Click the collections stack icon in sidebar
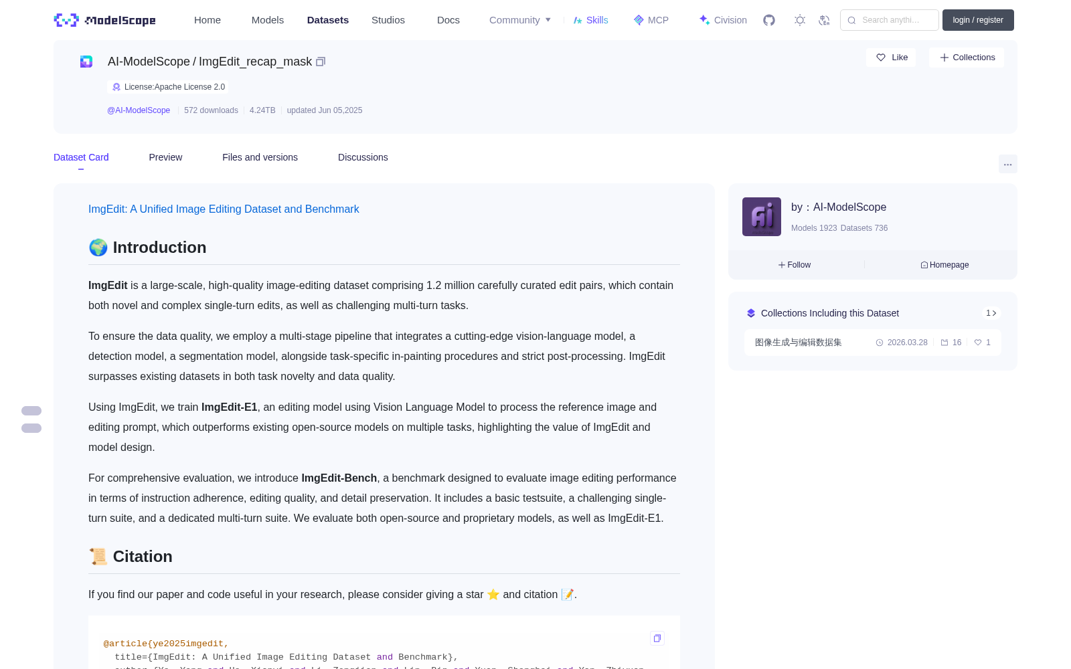This screenshot has height=669, width=1071. (x=751, y=313)
